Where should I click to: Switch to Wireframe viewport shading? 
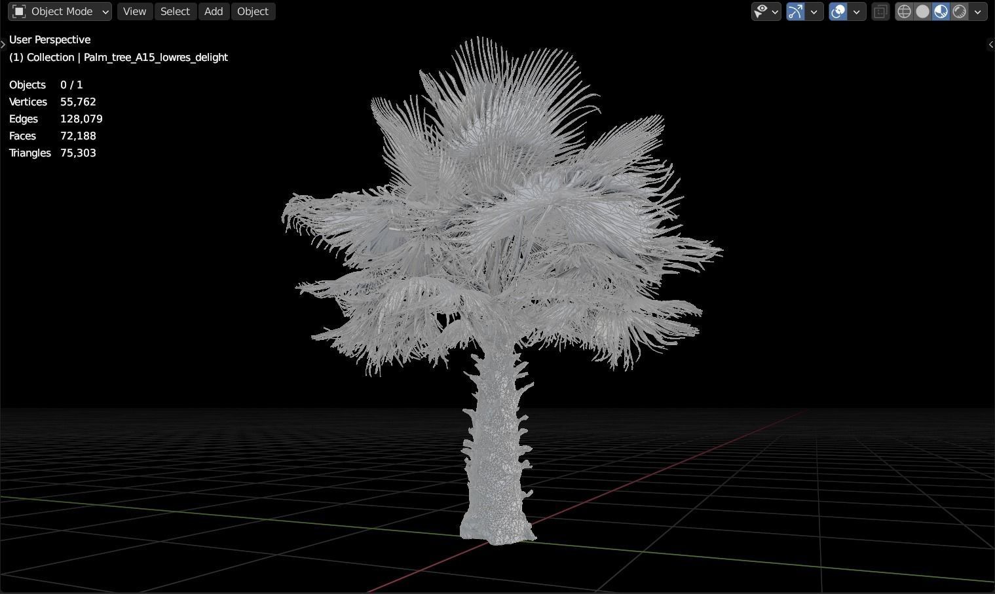(x=904, y=11)
